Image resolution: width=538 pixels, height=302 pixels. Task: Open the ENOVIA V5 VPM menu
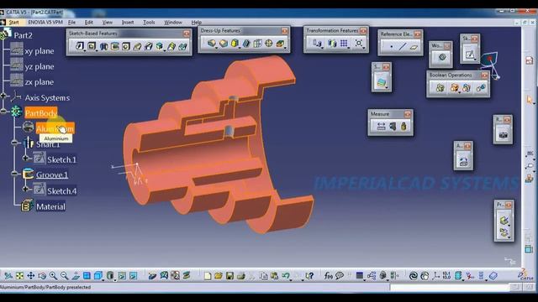(x=45, y=23)
